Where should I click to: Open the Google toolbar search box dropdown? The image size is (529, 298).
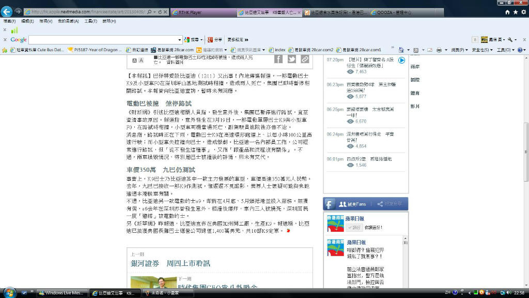tap(179, 39)
